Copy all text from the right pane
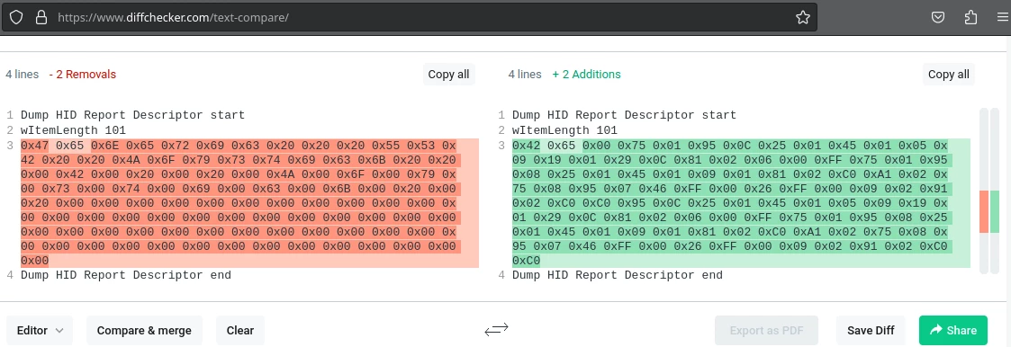The height and width of the screenshot is (347, 1011). click(x=949, y=74)
